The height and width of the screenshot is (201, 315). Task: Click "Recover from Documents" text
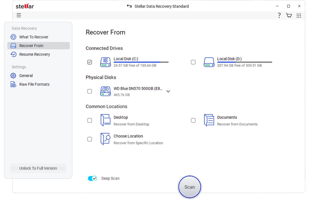237,124
